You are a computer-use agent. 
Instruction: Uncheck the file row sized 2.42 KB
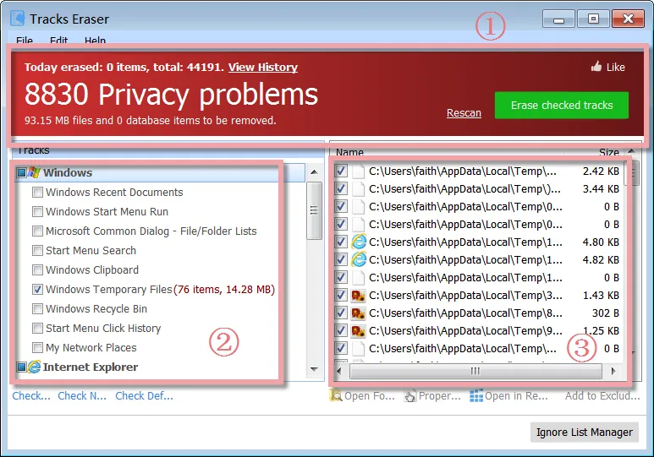click(341, 171)
